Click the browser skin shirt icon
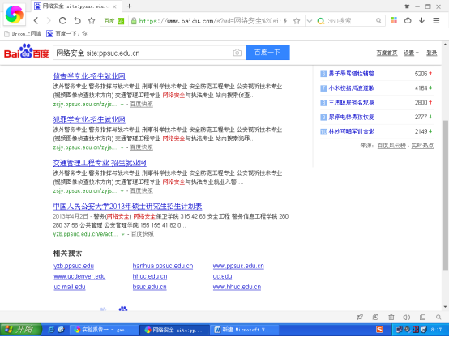449x337 pixels. click(x=407, y=6)
